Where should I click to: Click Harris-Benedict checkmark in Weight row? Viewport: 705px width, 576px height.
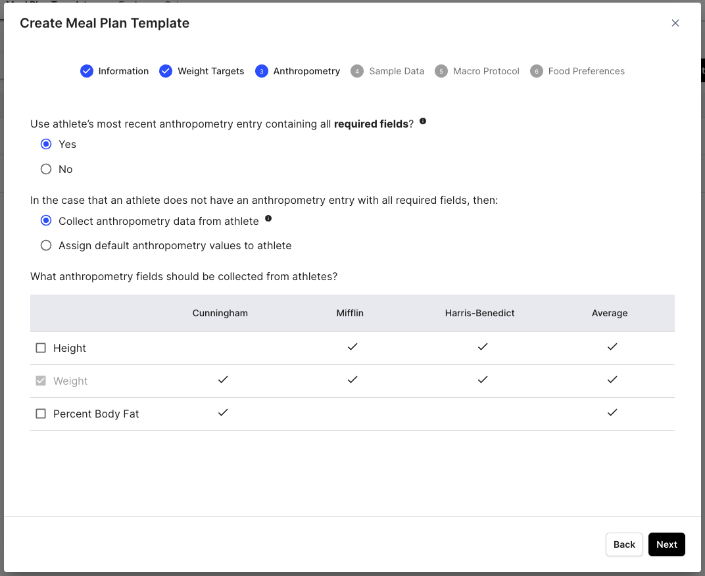(x=483, y=379)
